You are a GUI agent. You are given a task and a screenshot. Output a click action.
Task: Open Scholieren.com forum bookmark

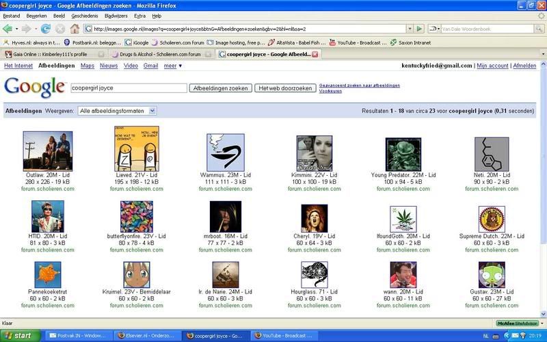click(x=178, y=42)
